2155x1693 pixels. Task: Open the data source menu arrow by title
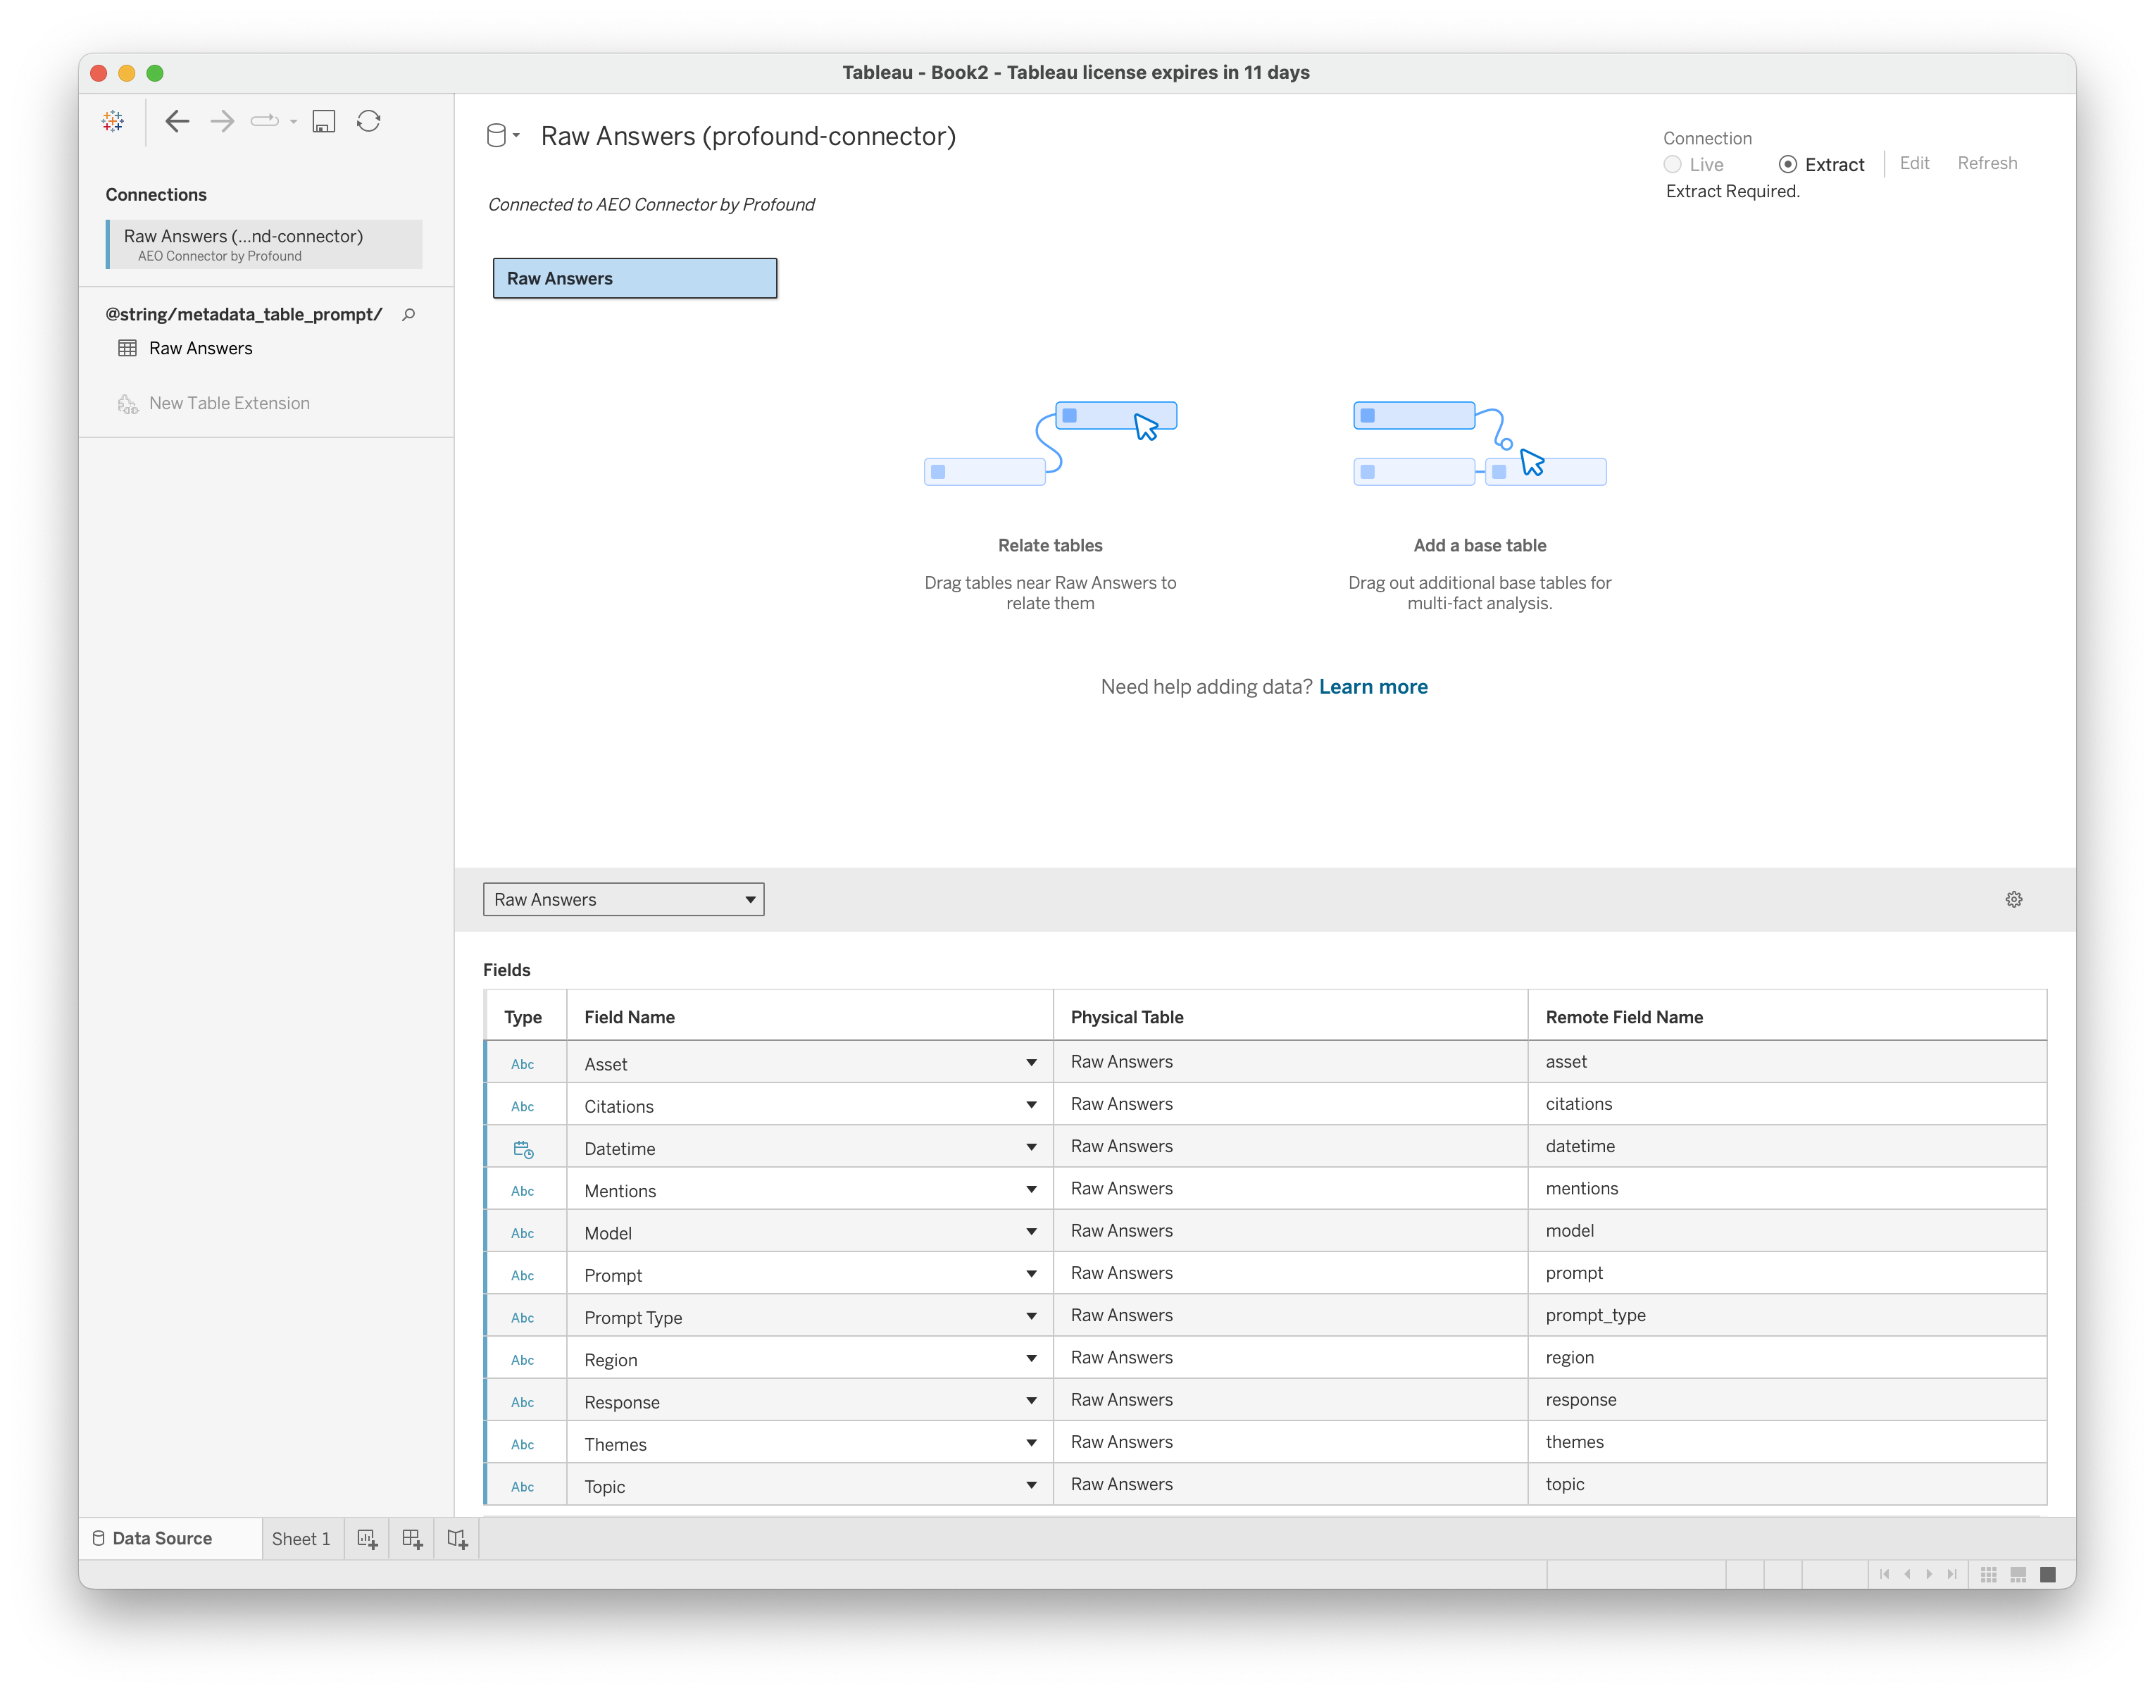(x=516, y=136)
